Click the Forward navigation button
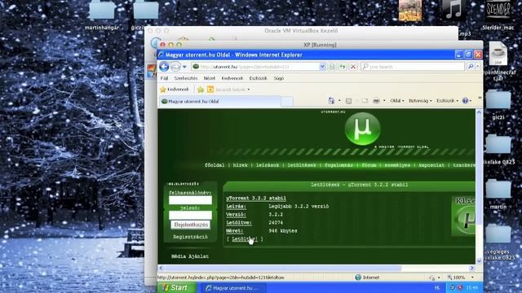 click(175, 67)
